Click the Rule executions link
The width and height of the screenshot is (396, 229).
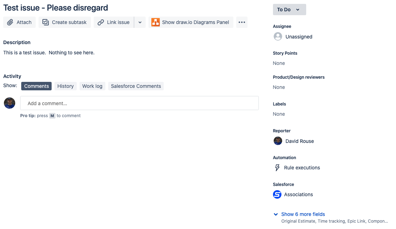click(x=302, y=168)
